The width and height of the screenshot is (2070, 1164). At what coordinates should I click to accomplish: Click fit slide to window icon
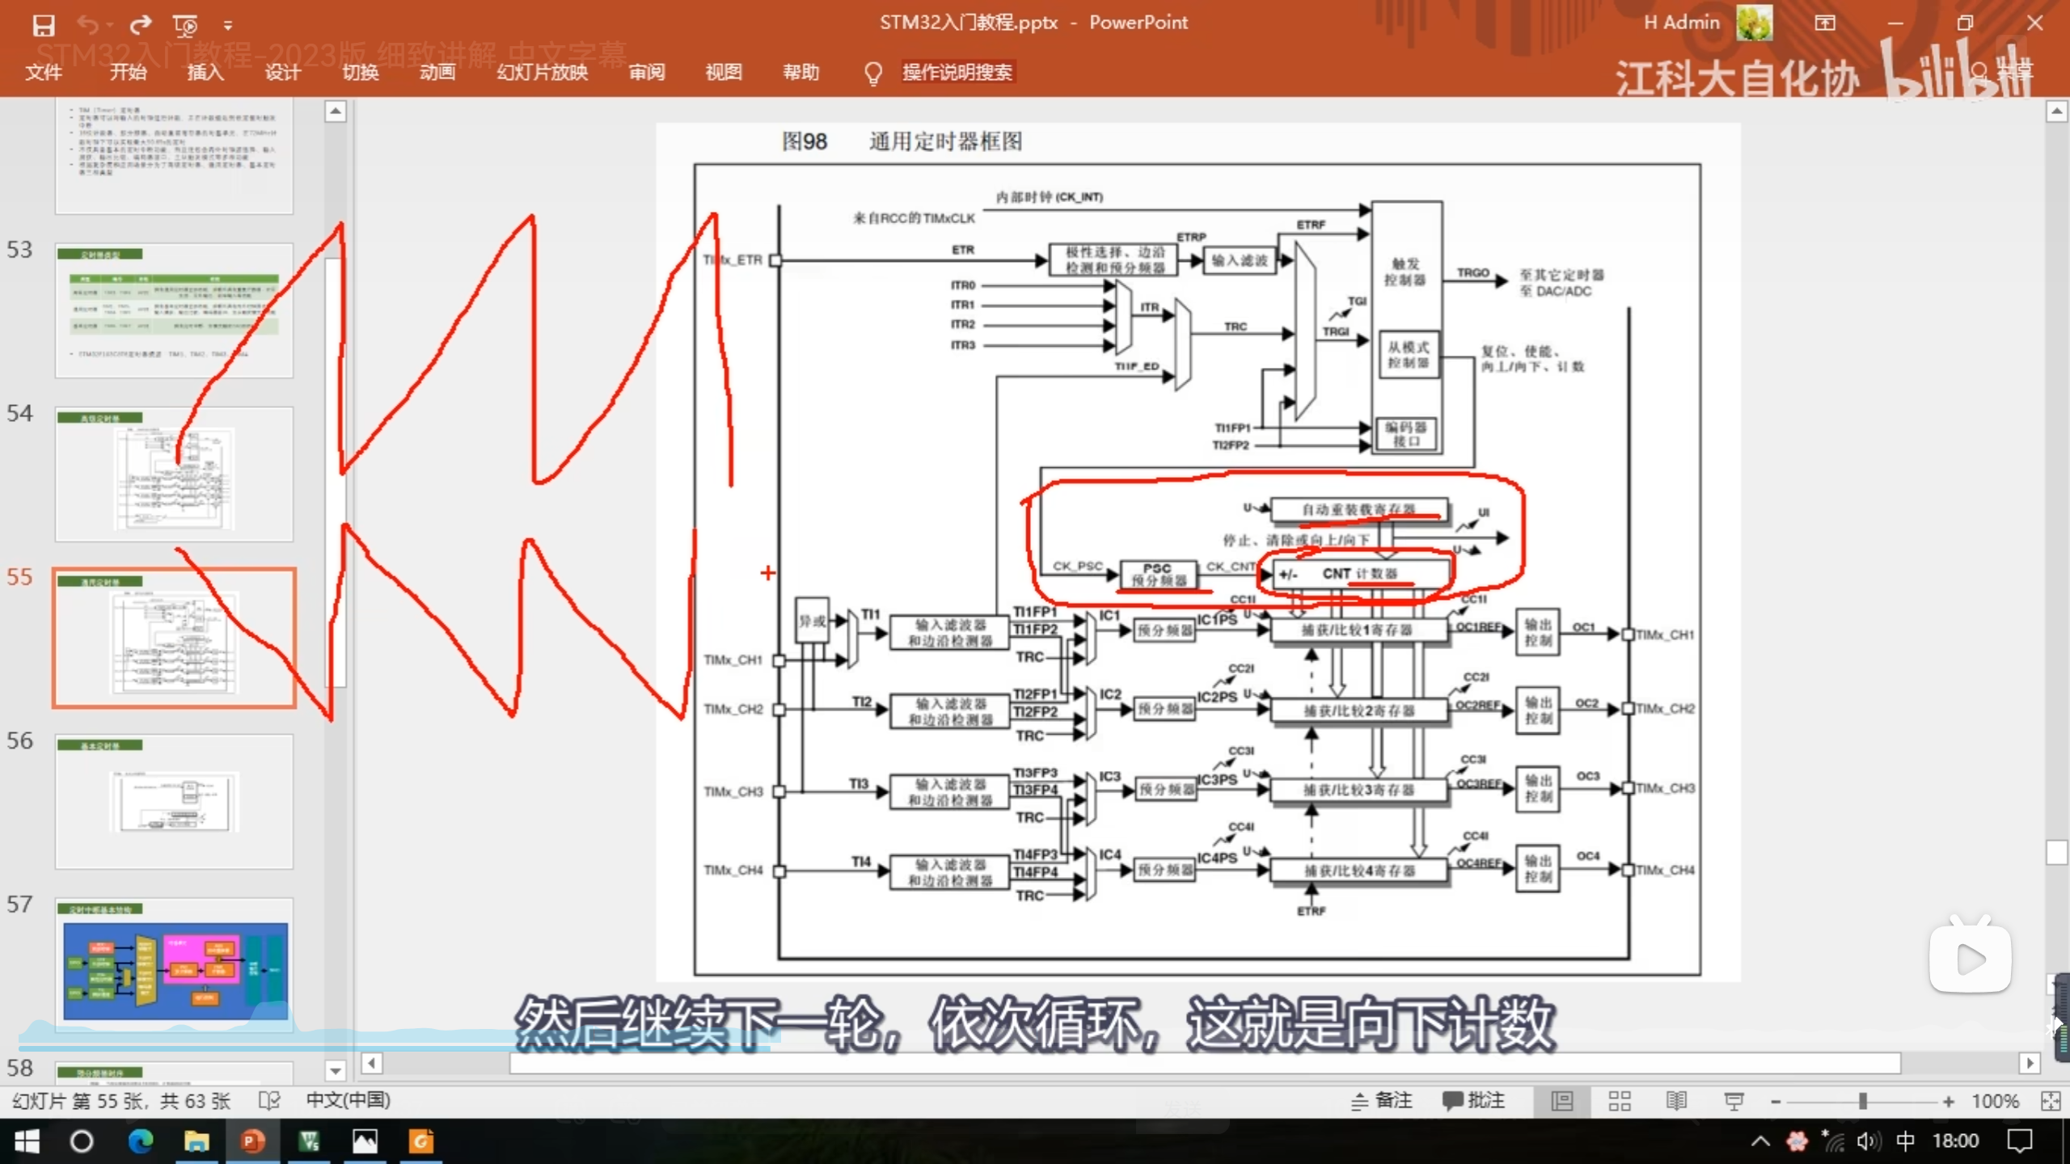click(2050, 1101)
